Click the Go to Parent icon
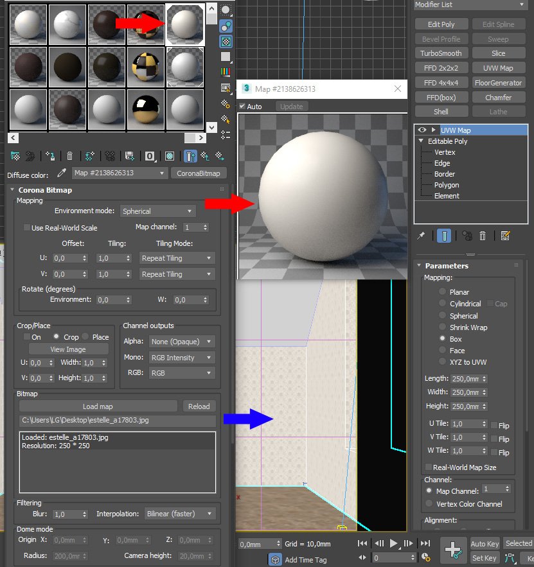This screenshot has height=567, width=534. (204, 156)
